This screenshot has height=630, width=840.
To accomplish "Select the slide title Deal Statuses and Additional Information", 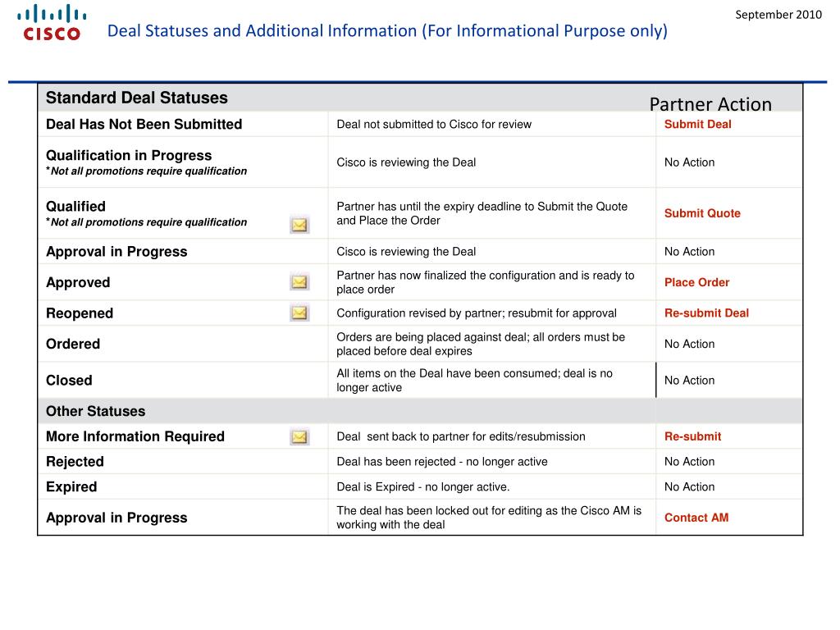I will [387, 31].
